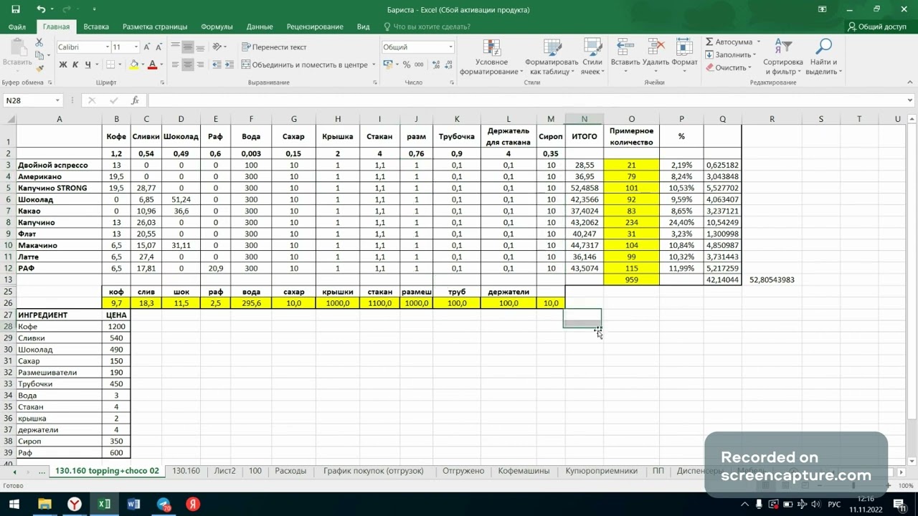This screenshot has height=516, width=918.
Task: Expand the Автосумма dropdown arrow
Action: tap(759, 42)
